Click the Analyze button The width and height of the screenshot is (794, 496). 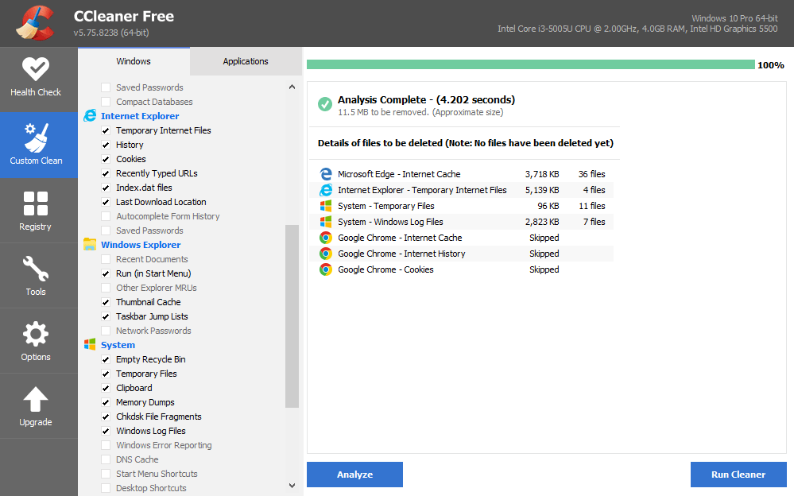tap(355, 475)
